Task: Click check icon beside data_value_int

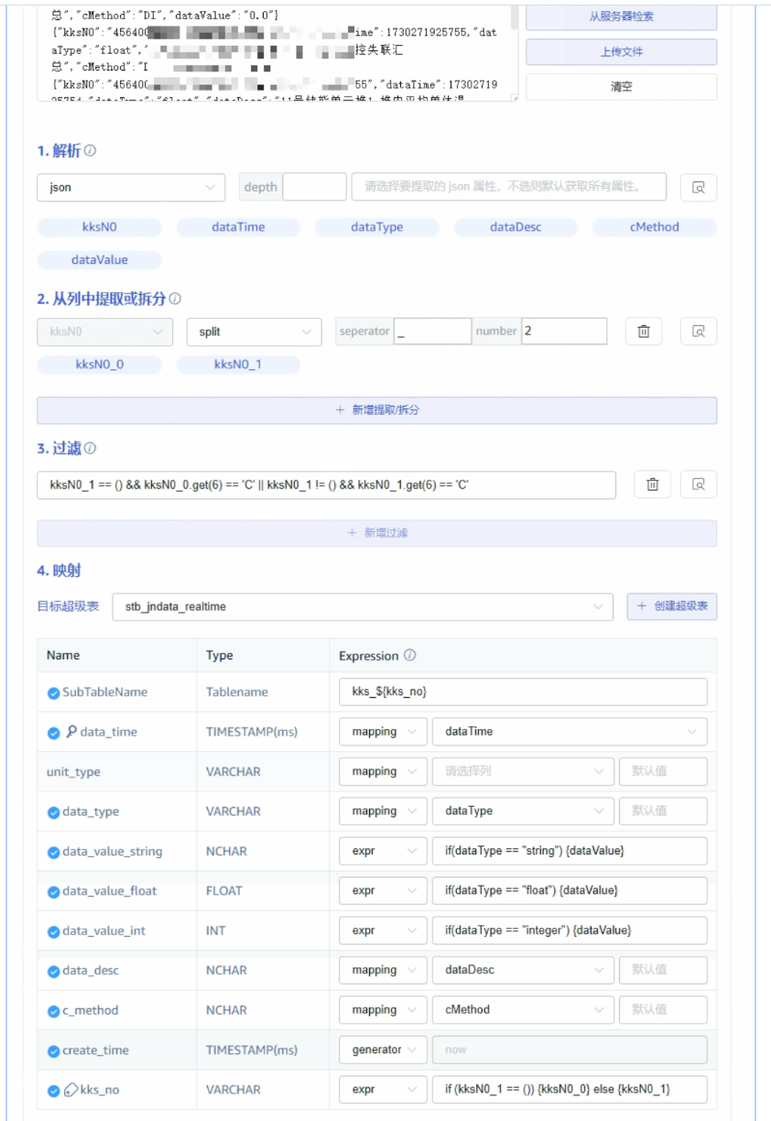Action: (x=54, y=931)
